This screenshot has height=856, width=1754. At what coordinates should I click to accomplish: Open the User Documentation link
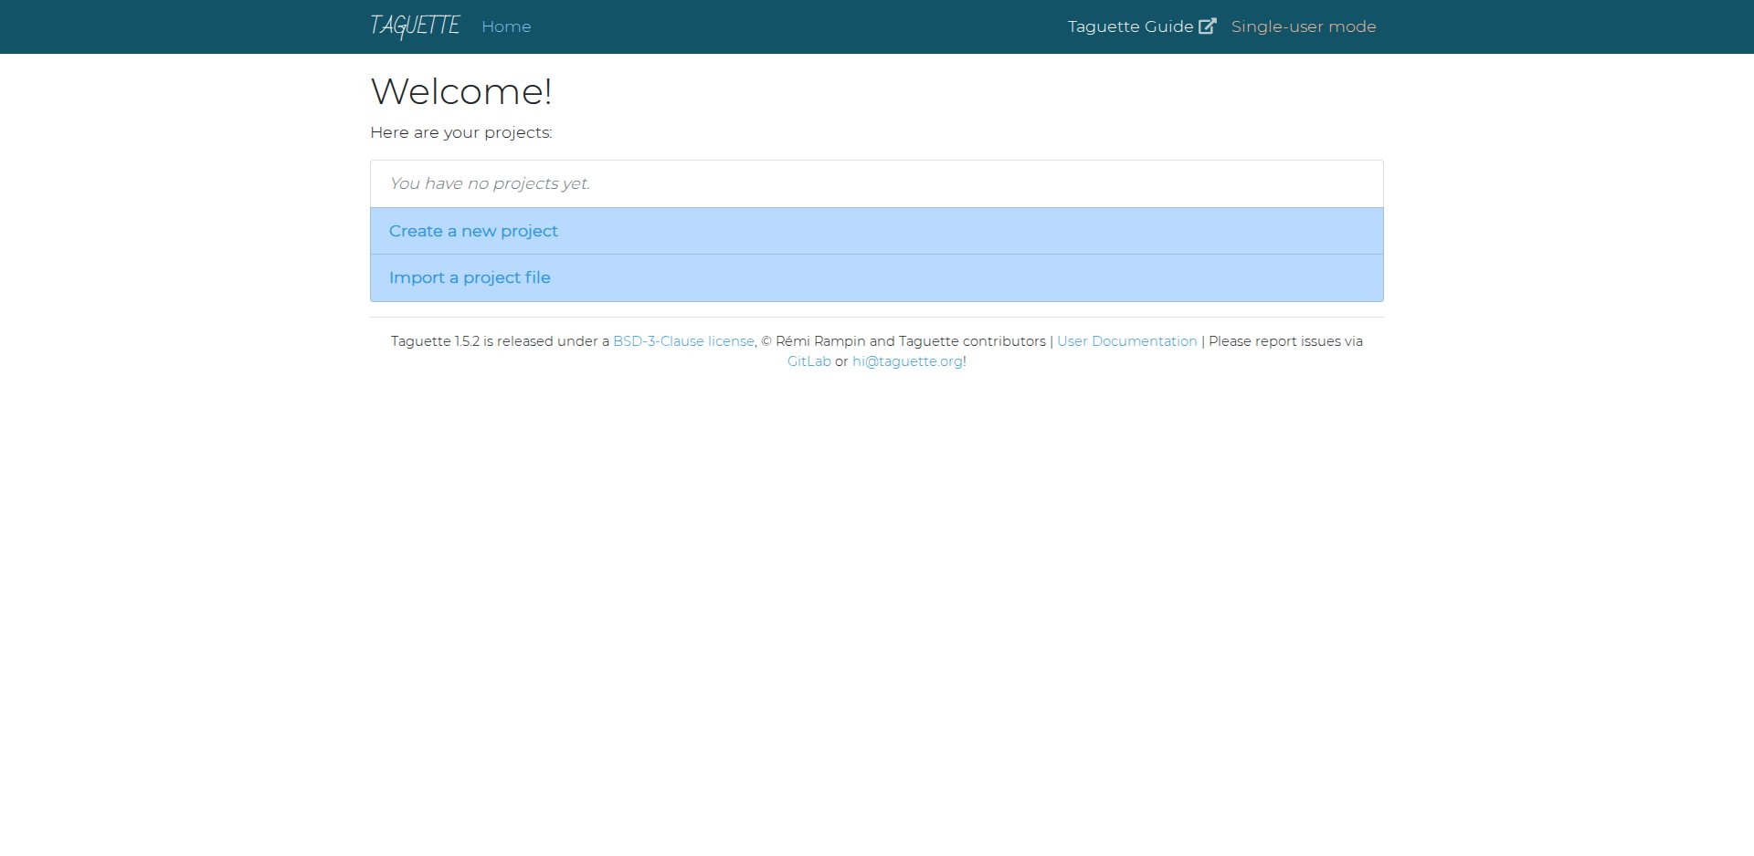[1126, 341]
